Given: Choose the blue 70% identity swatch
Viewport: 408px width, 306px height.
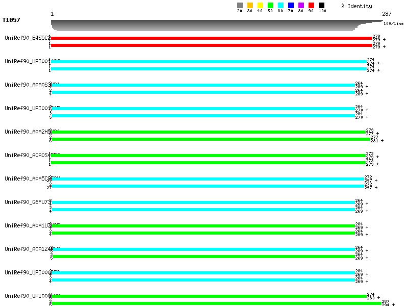Looking at the screenshot, I should tap(291, 5).
